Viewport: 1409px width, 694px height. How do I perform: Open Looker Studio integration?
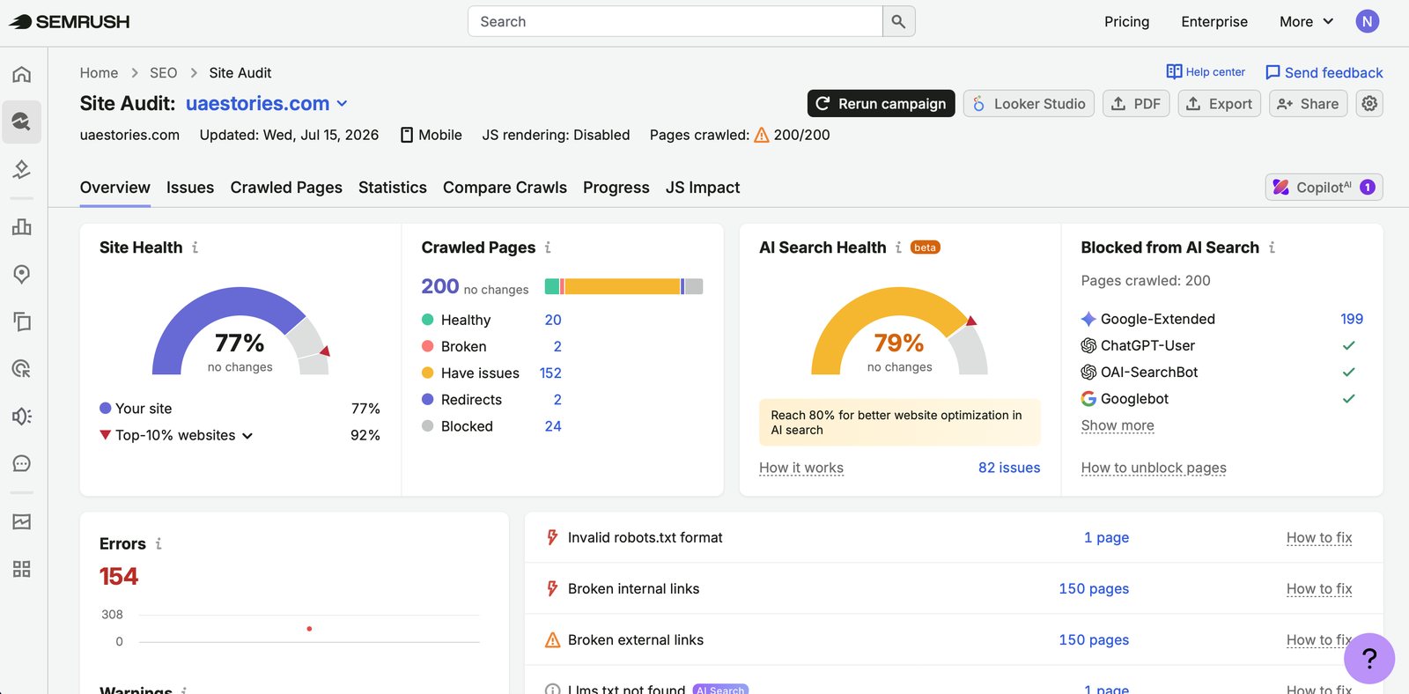1029,104
